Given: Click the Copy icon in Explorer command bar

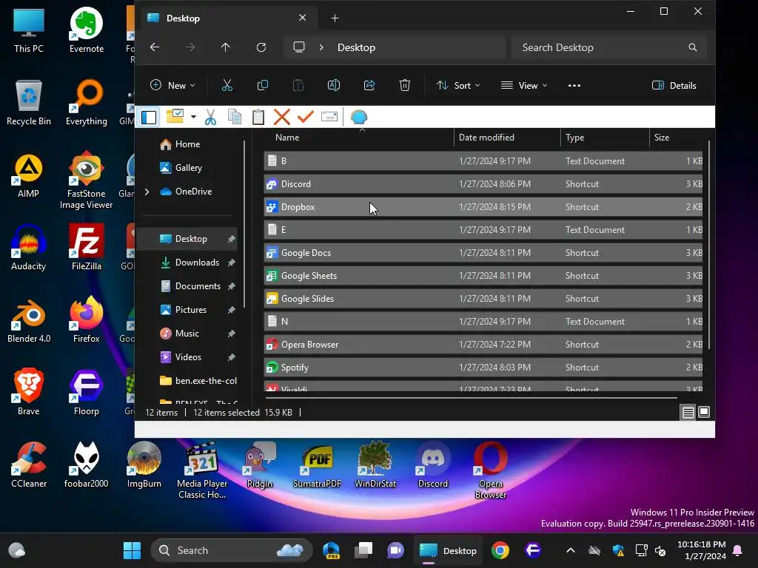Looking at the screenshot, I should [263, 86].
